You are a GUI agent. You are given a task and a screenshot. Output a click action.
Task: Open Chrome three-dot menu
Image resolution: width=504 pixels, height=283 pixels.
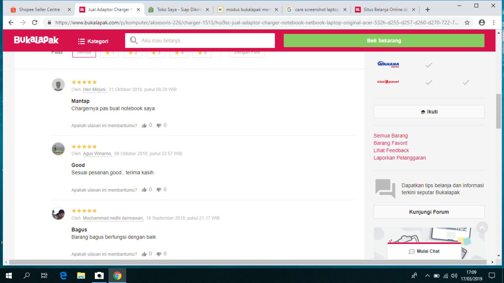pyautogui.click(x=494, y=22)
